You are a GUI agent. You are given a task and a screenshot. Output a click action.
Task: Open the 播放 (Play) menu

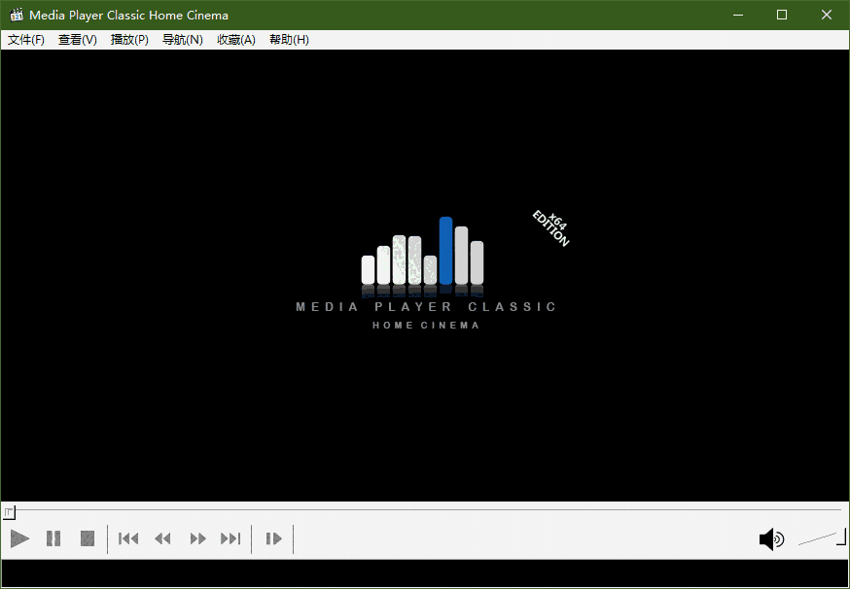click(129, 39)
